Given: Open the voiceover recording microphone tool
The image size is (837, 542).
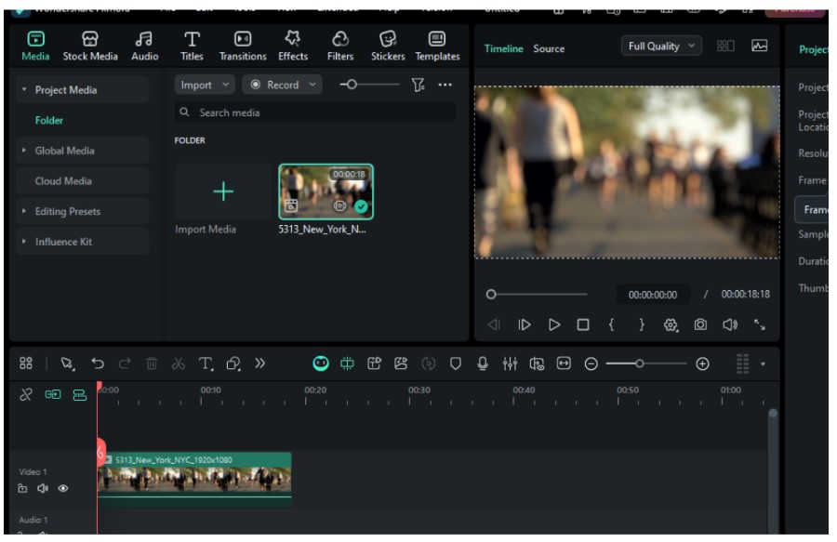Looking at the screenshot, I should click(483, 364).
